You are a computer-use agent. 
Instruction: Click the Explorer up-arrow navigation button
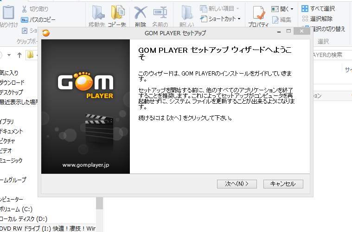pos(19,55)
